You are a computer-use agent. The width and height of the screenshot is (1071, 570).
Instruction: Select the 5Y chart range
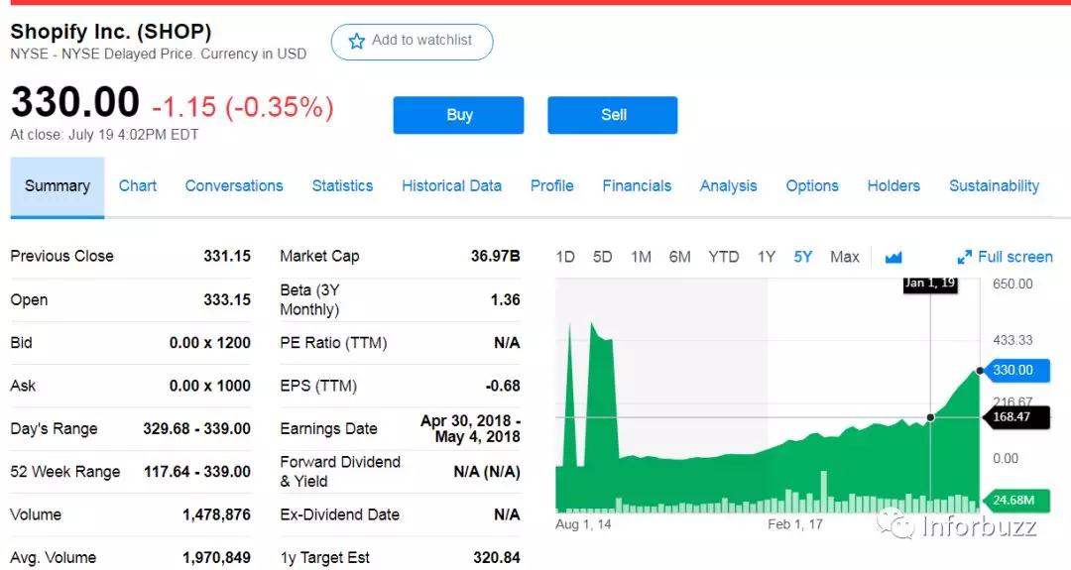click(x=803, y=257)
